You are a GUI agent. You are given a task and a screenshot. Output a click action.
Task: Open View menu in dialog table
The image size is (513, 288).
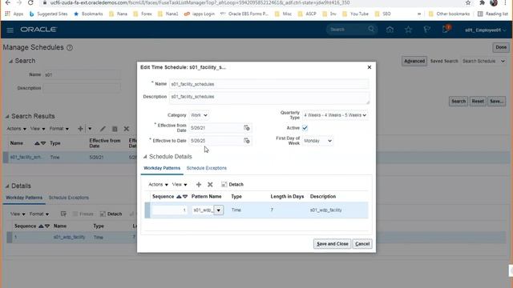click(x=180, y=185)
